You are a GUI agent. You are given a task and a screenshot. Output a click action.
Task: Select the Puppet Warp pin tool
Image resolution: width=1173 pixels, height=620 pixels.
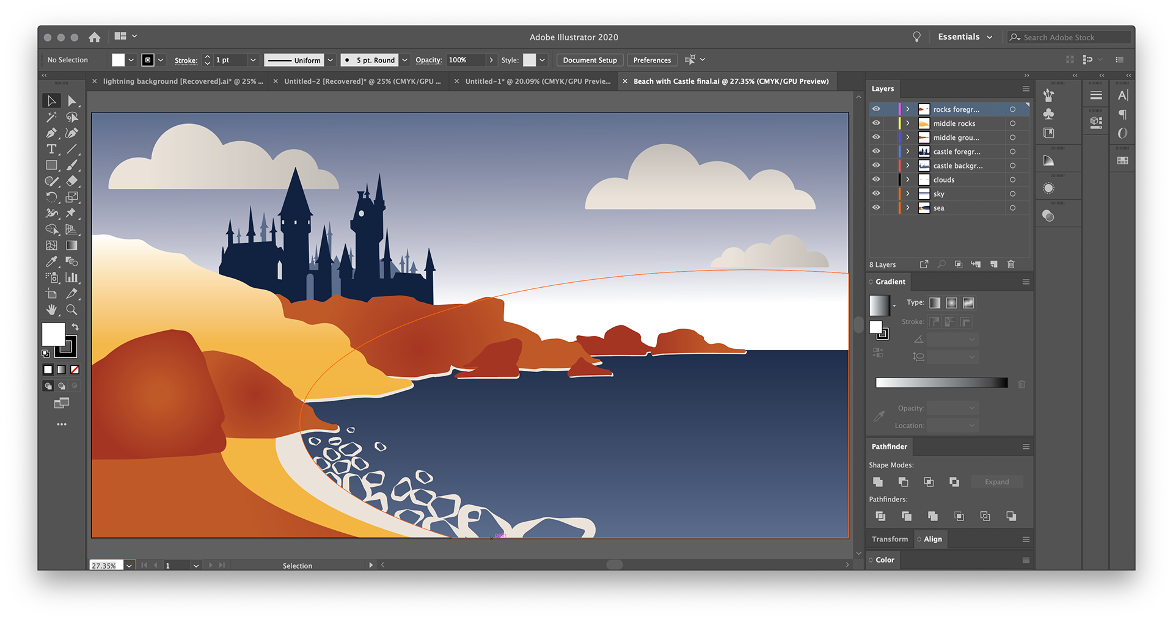click(72, 213)
